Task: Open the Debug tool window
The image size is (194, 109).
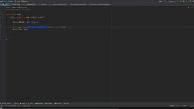Action: click(23, 104)
